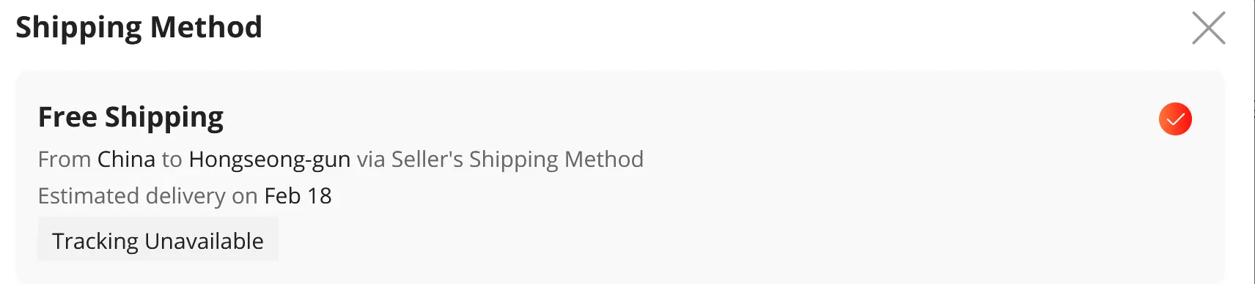Click the word Method in dialog title
Image resolution: width=1255 pixels, height=284 pixels.
point(206,27)
